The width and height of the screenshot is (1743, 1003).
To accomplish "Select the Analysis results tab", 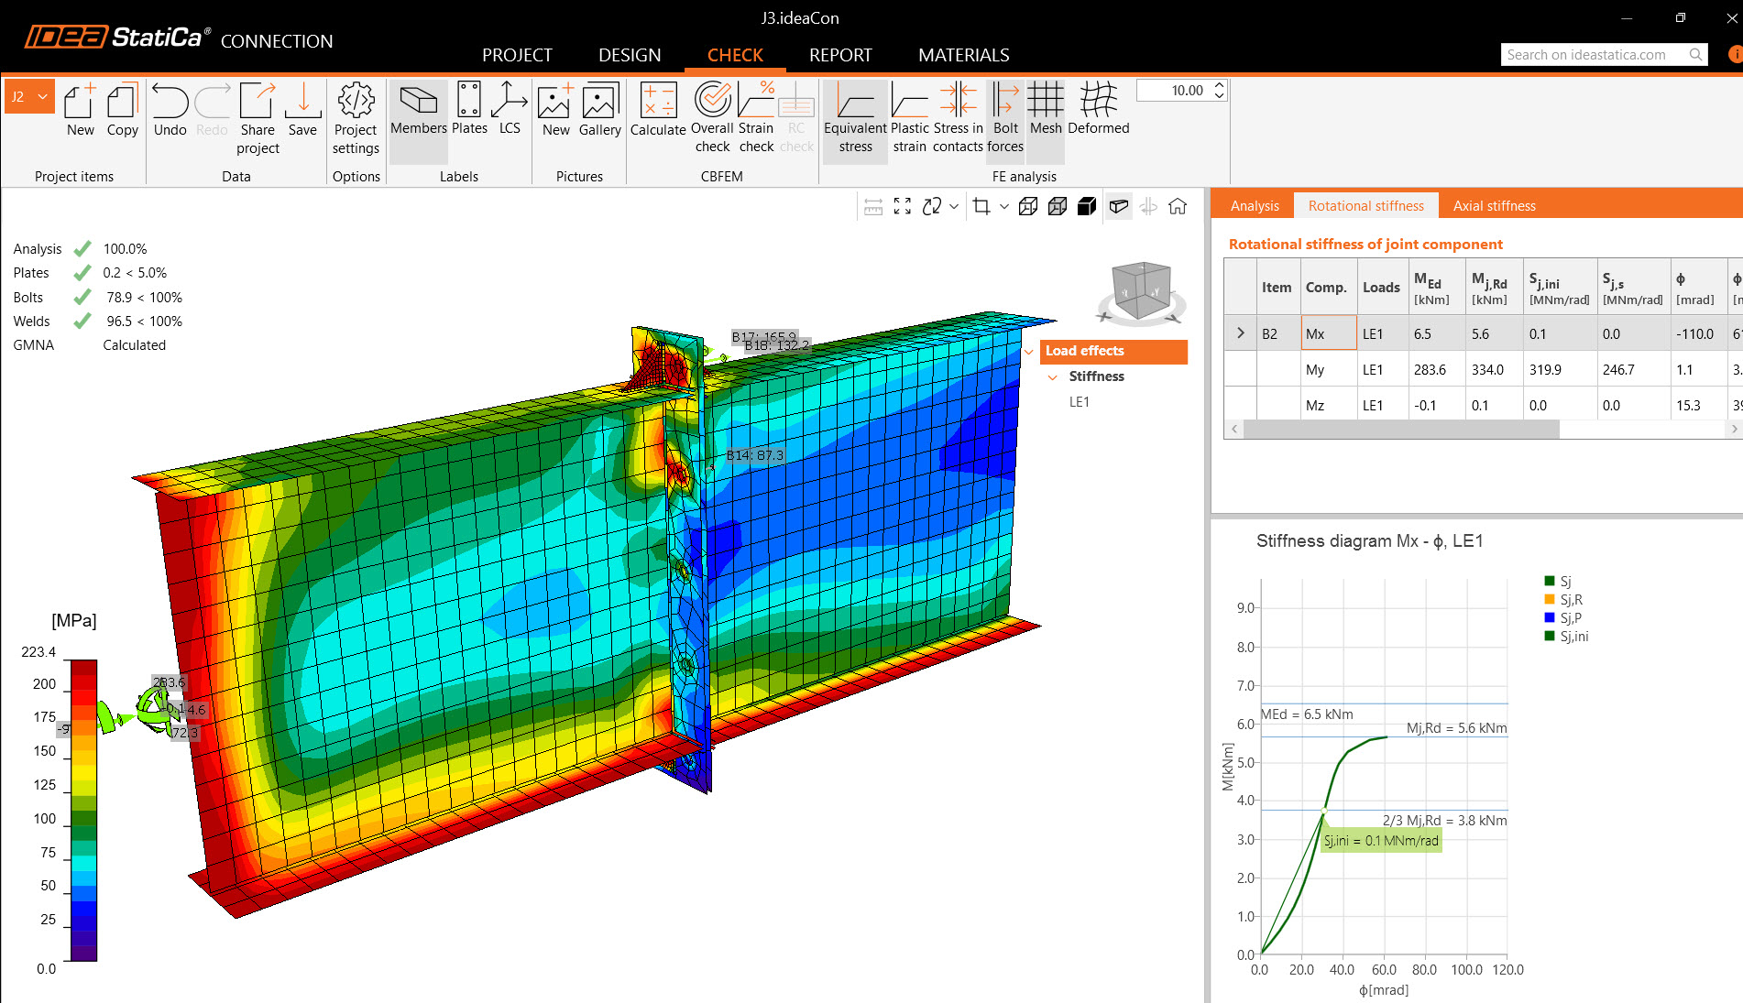I will point(1255,206).
